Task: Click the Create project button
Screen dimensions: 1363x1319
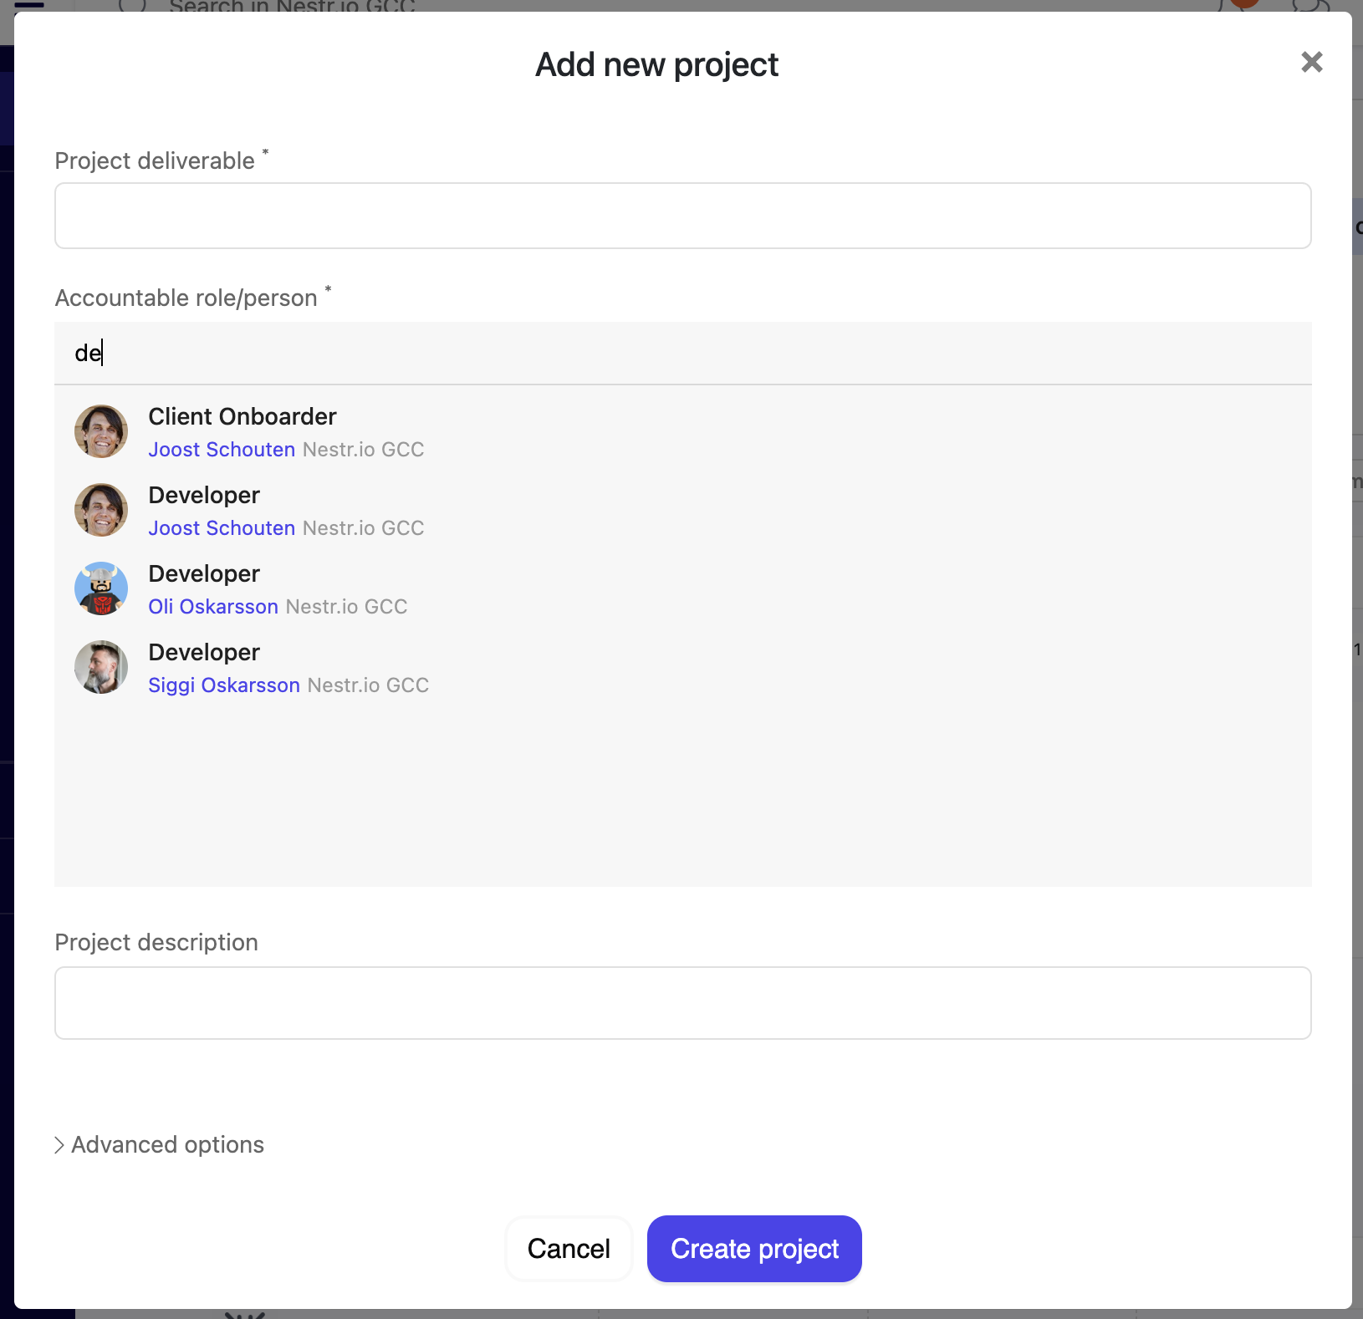Action: [x=753, y=1249]
